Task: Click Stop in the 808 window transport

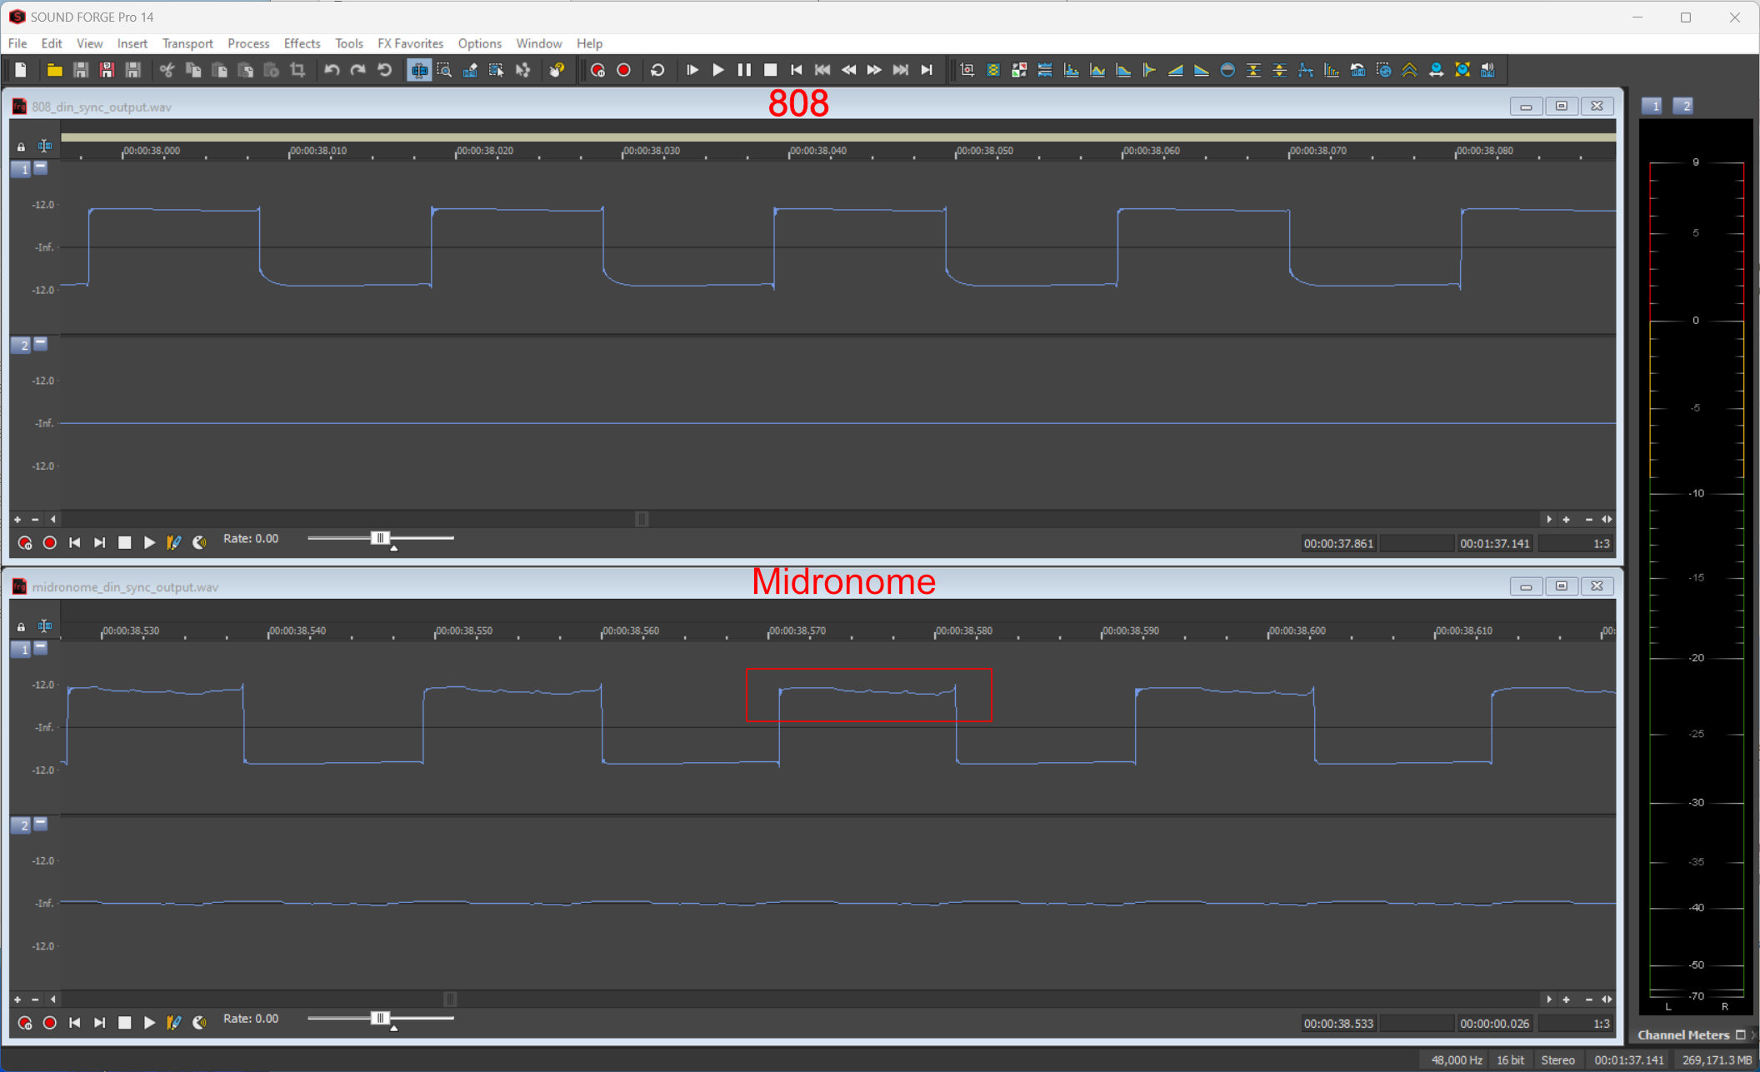Action: [124, 543]
